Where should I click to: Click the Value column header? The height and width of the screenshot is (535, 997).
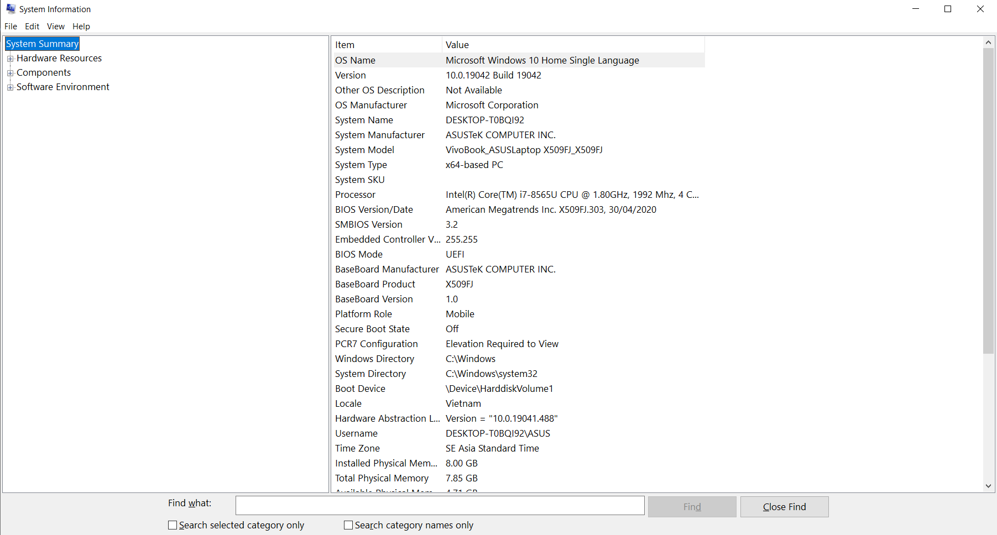pyautogui.click(x=457, y=45)
